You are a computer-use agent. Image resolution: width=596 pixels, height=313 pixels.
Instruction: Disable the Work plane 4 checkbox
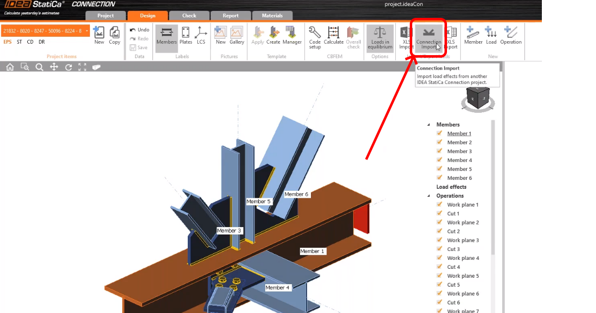439,258
